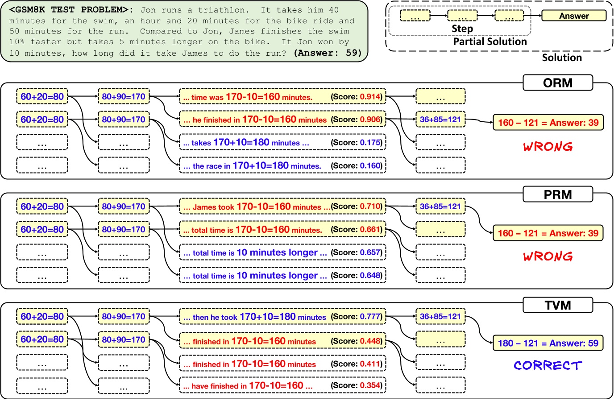Click the PRM section label
The width and height of the screenshot is (614, 401).
tap(557, 194)
